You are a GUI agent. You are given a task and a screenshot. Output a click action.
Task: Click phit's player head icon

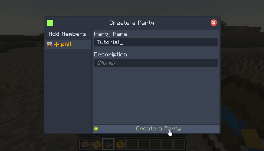tap(50, 45)
